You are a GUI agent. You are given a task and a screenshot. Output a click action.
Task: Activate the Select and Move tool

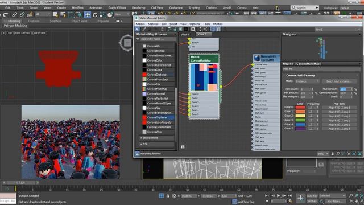[87, 15]
